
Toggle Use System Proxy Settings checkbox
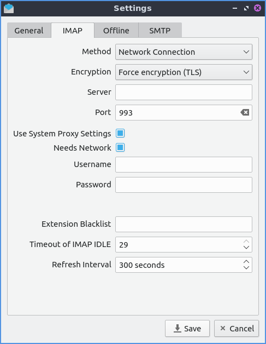[120, 133]
